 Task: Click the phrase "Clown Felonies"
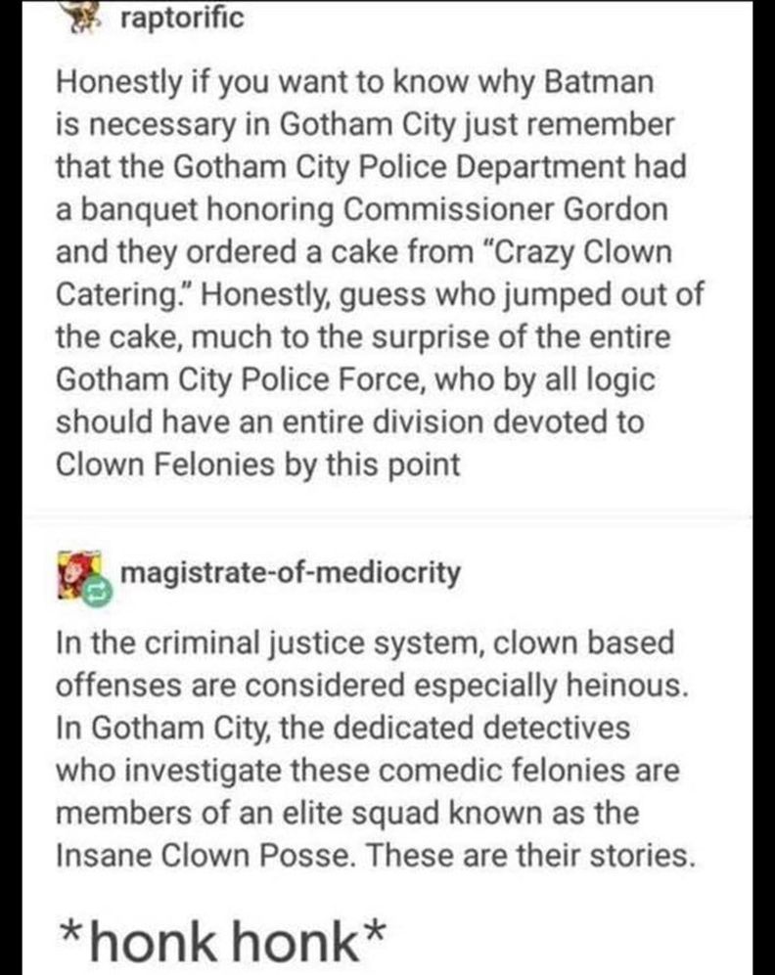[x=165, y=464]
